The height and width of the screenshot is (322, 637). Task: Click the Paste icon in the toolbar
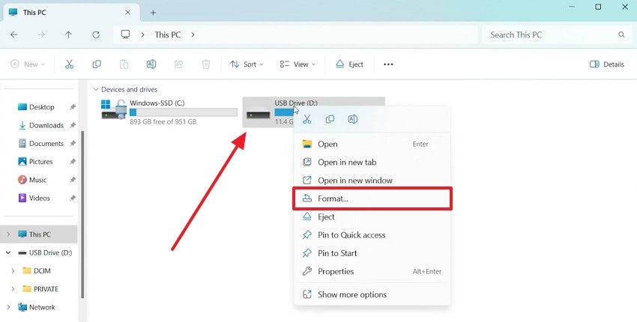(124, 64)
